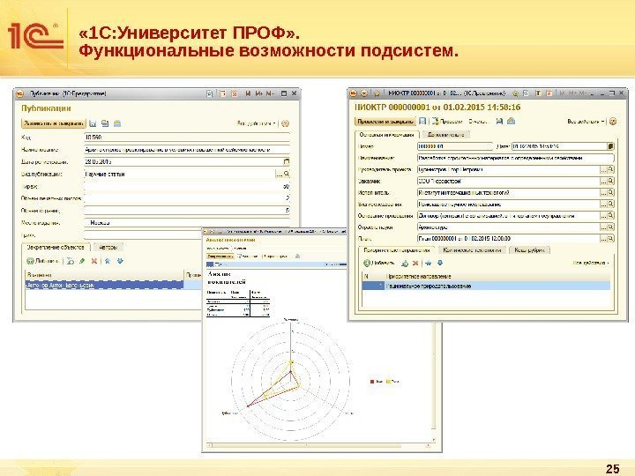This screenshot has width=635, height=476.
Task: Click magnifier icon for Заказчик field
Action: tap(610, 181)
